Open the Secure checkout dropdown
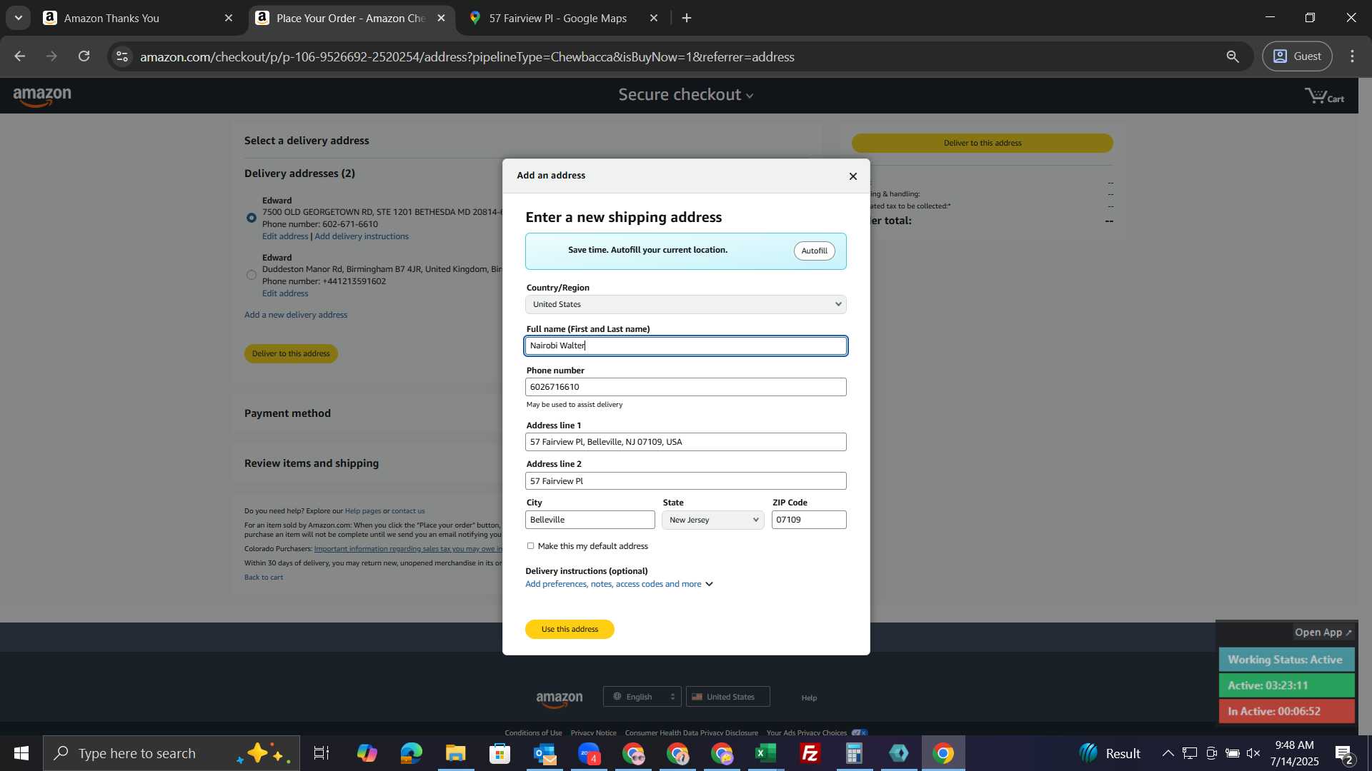1372x771 pixels. [x=686, y=95]
